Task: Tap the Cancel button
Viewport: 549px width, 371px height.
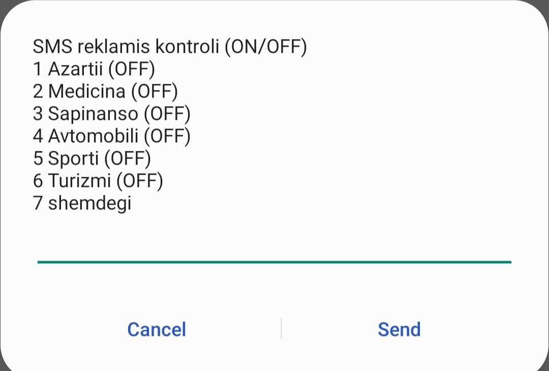Action: (x=157, y=329)
